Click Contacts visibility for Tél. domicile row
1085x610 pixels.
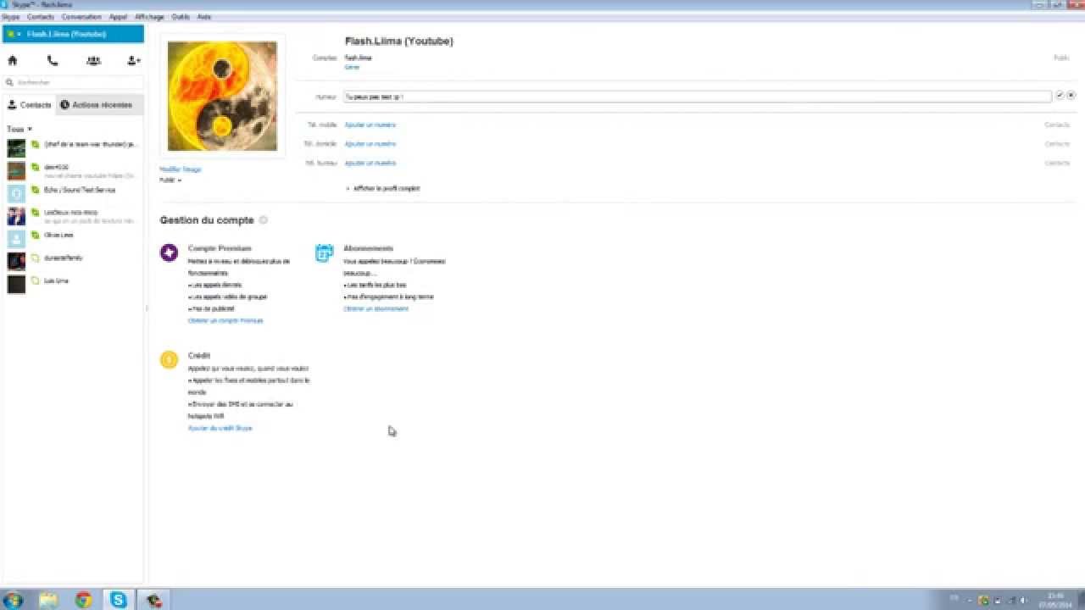pos(1057,144)
